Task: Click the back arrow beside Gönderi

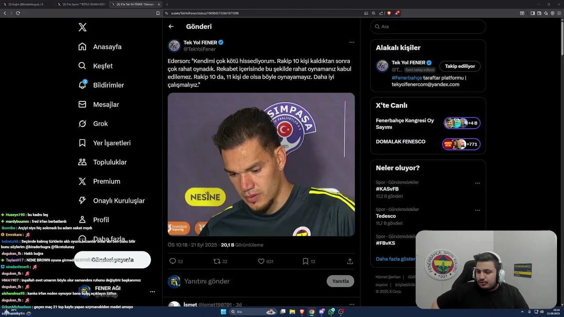Action: (171, 26)
